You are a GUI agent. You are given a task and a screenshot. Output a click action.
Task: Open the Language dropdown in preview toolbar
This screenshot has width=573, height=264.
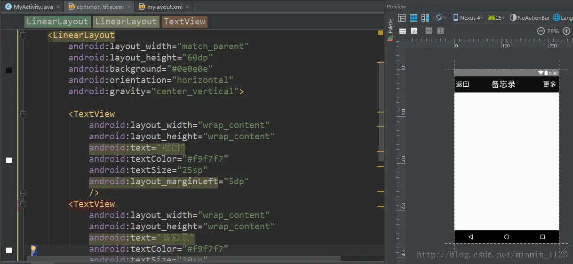point(563,18)
